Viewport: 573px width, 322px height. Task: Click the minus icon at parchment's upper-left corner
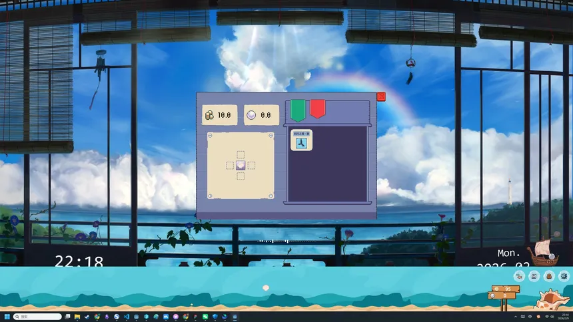[x=210, y=136]
